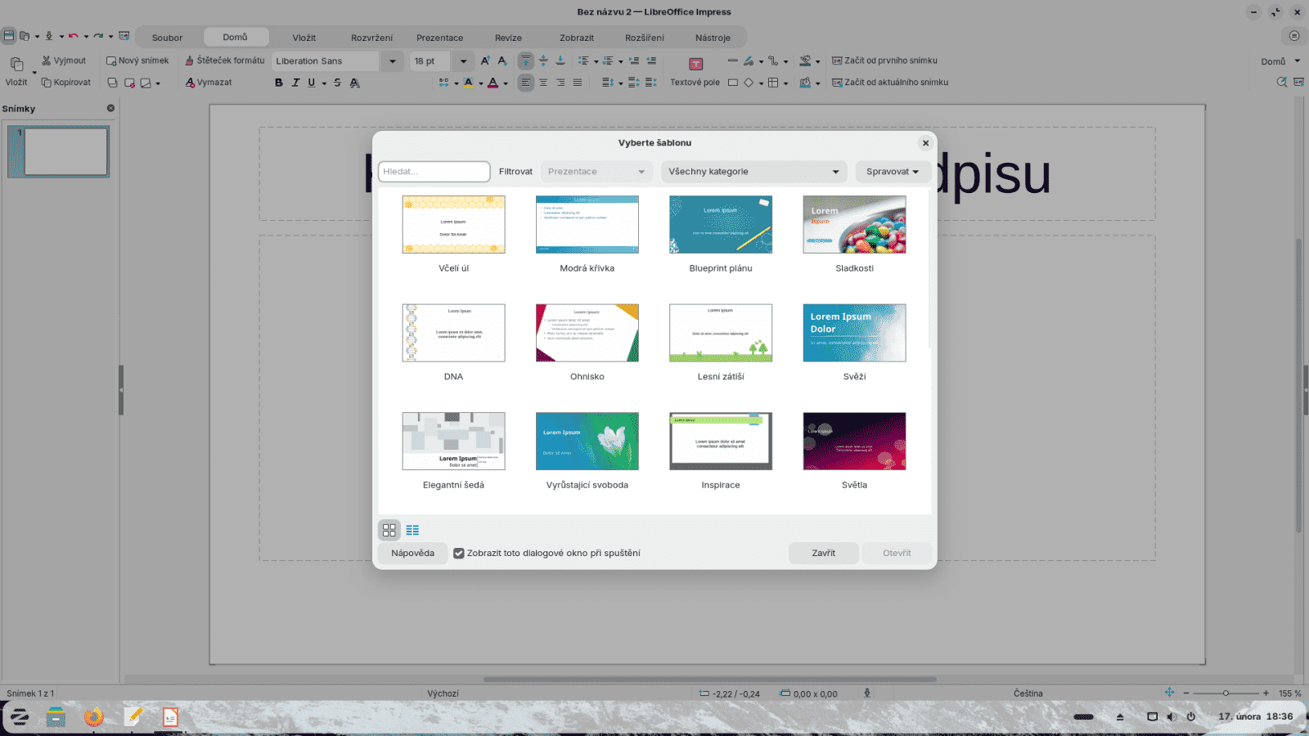The image size is (1309, 736).
Task: Click the align left icon
Action: click(x=526, y=83)
